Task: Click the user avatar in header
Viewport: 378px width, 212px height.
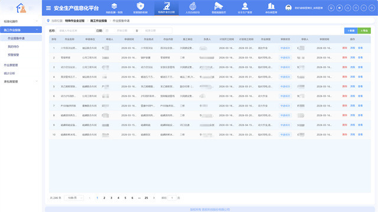Action: pos(288,8)
